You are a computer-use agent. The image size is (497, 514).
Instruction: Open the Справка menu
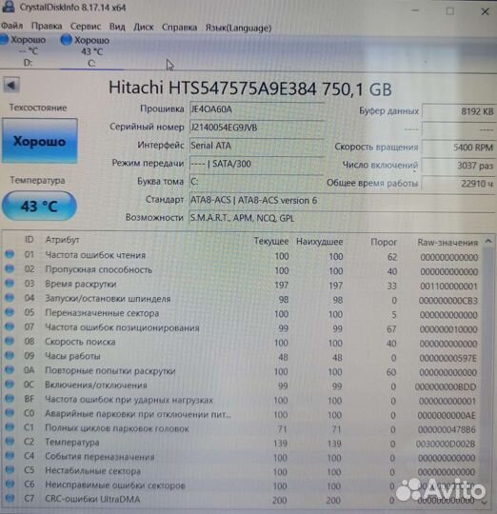[x=179, y=28]
